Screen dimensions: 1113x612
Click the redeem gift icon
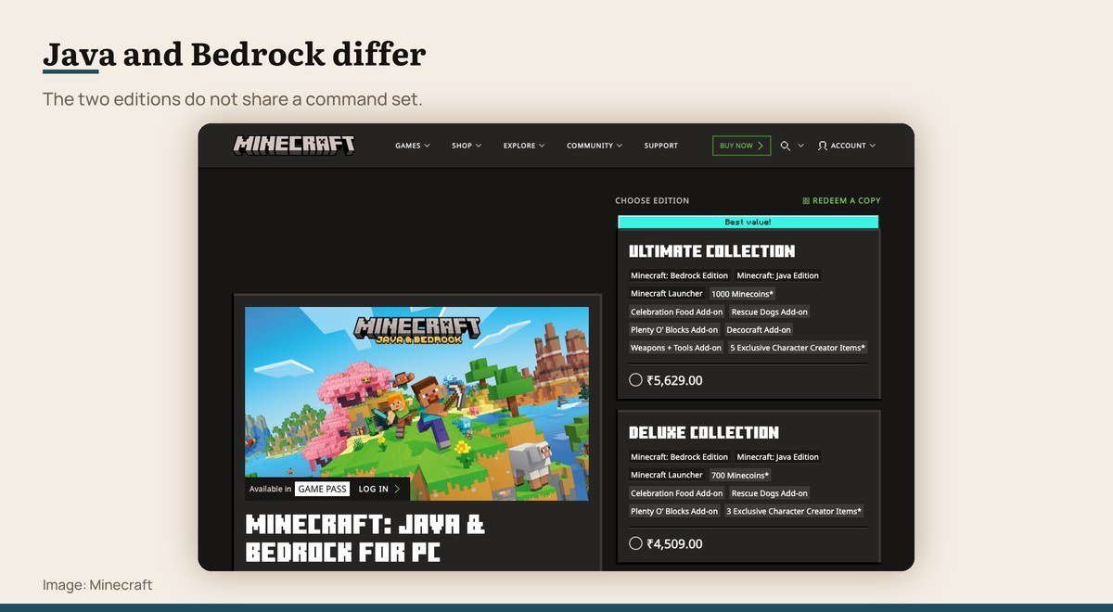point(806,200)
